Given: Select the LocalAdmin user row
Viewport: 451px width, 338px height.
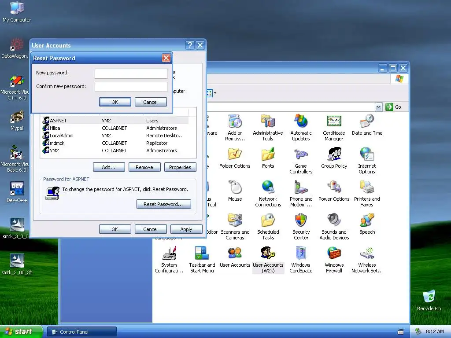Looking at the screenshot, I should coord(115,136).
